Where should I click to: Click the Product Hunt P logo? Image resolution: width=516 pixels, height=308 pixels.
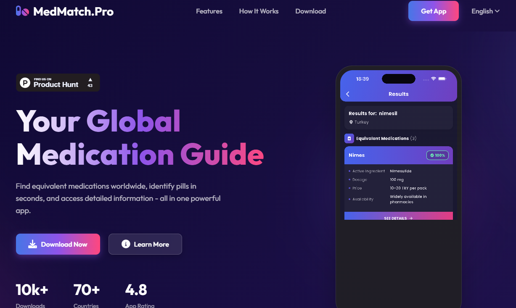tap(25, 83)
